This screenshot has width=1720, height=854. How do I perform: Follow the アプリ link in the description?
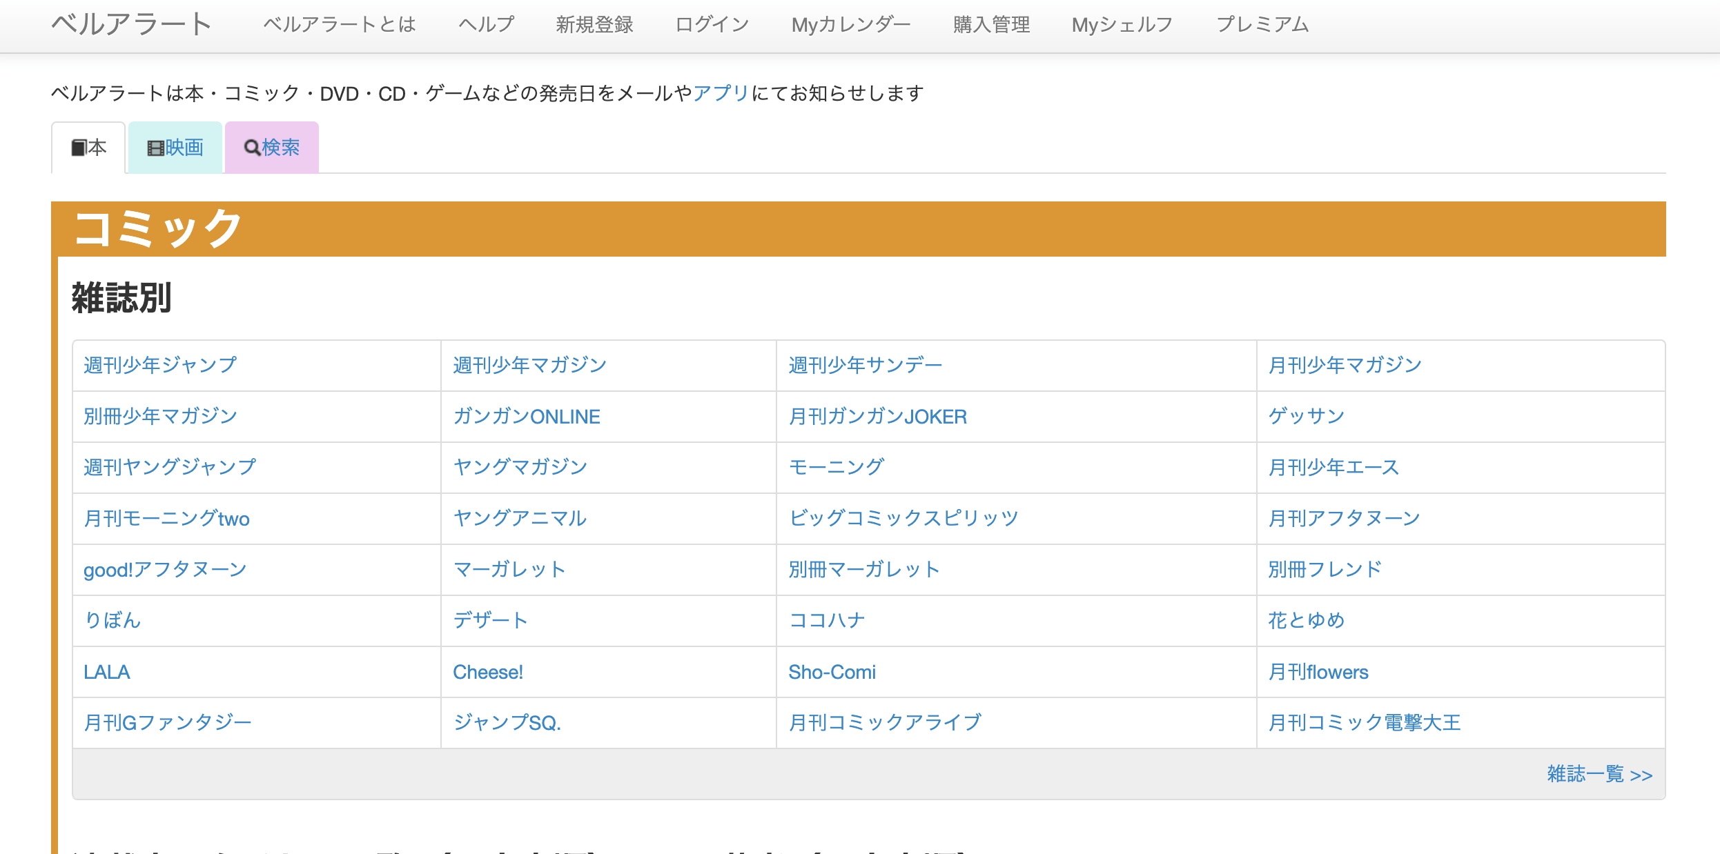point(721,93)
